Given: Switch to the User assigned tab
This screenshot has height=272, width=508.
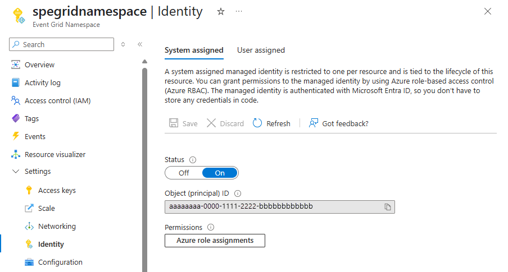Looking at the screenshot, I should point(261,50).
